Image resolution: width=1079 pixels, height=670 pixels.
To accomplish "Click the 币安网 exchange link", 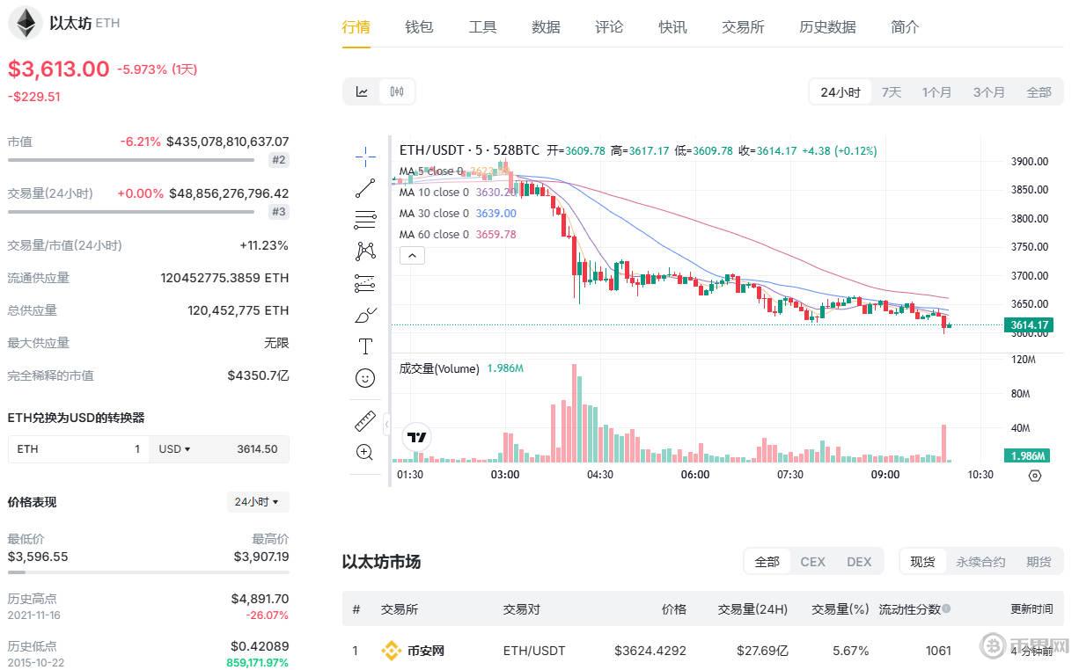I will point(426,651).
